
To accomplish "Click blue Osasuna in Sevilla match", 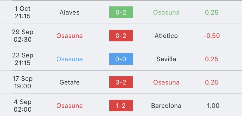I will pos(70,59).
